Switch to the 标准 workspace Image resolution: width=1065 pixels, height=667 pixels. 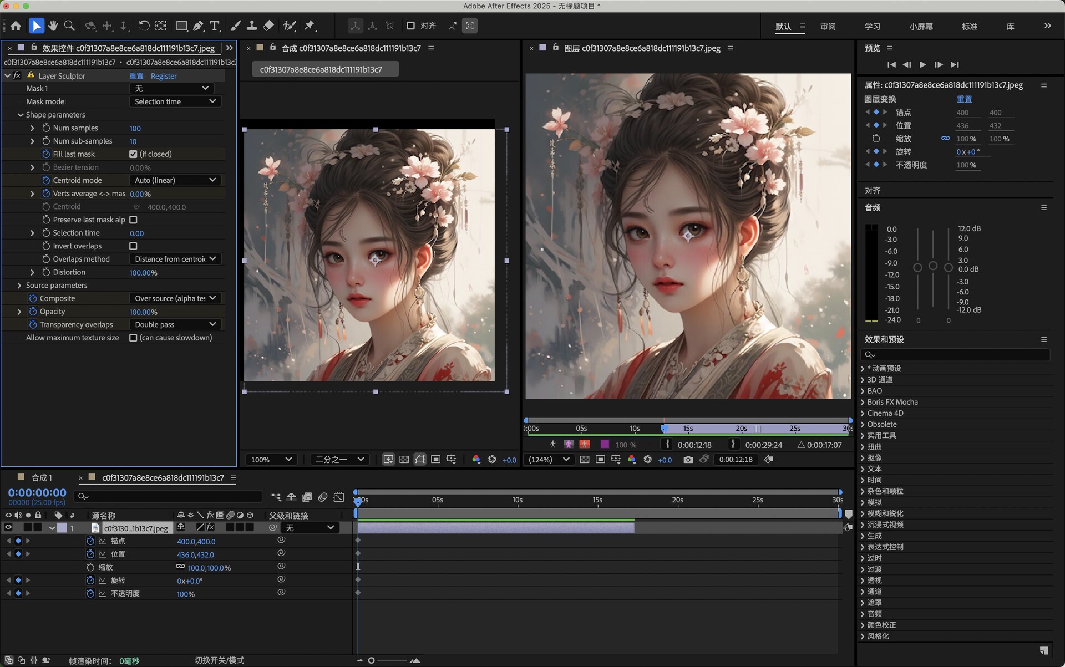(x=969, y=26)
